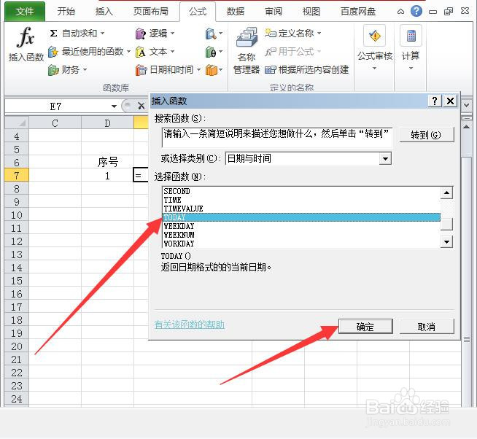
Task: Select WEEKDAY in the function list
Action: pyautogui.click(x=301, y=226)
